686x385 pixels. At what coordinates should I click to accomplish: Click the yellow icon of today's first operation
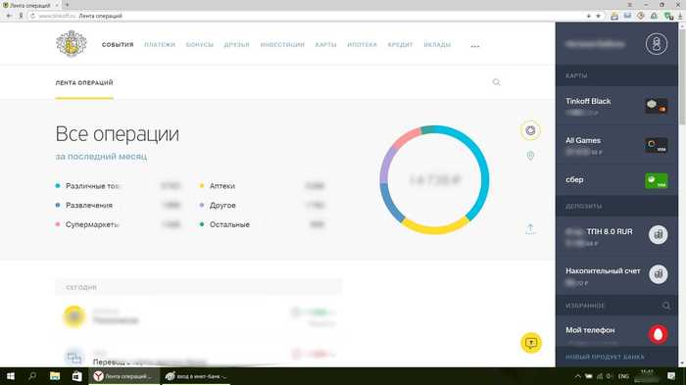[x=74, y=316]
